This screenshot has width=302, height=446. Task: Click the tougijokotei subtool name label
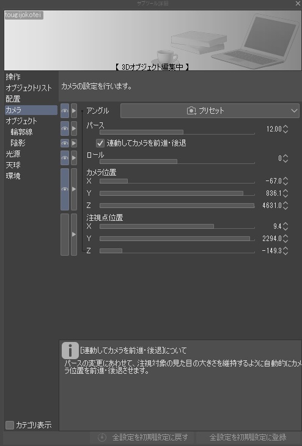[24, 15]
